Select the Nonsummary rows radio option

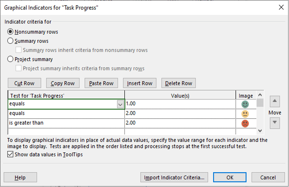10,32
